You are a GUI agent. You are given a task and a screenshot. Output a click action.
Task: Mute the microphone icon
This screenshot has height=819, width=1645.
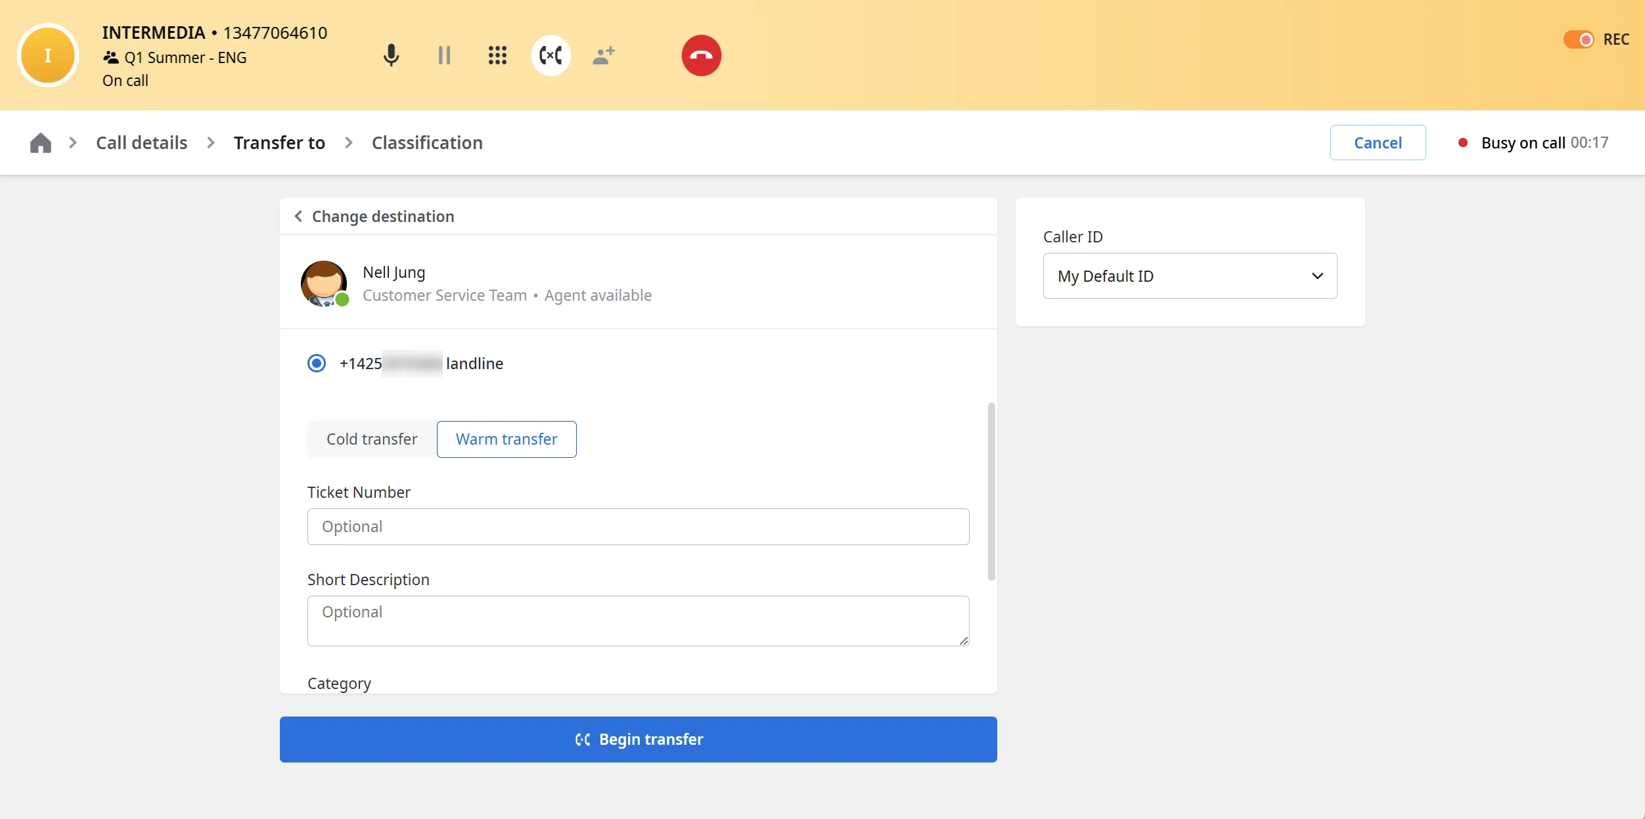[391, 55]
